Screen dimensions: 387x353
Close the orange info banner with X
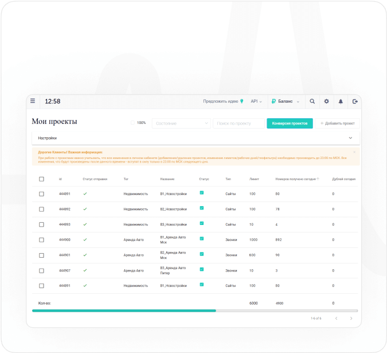(354, 152)
